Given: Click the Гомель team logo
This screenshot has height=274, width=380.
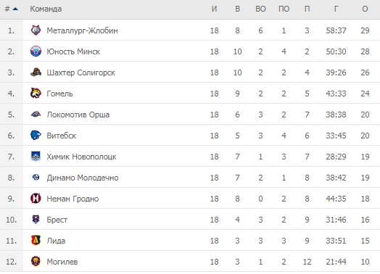Looking at the screenshot, I should pyautogui.click(x=36, y=94).
